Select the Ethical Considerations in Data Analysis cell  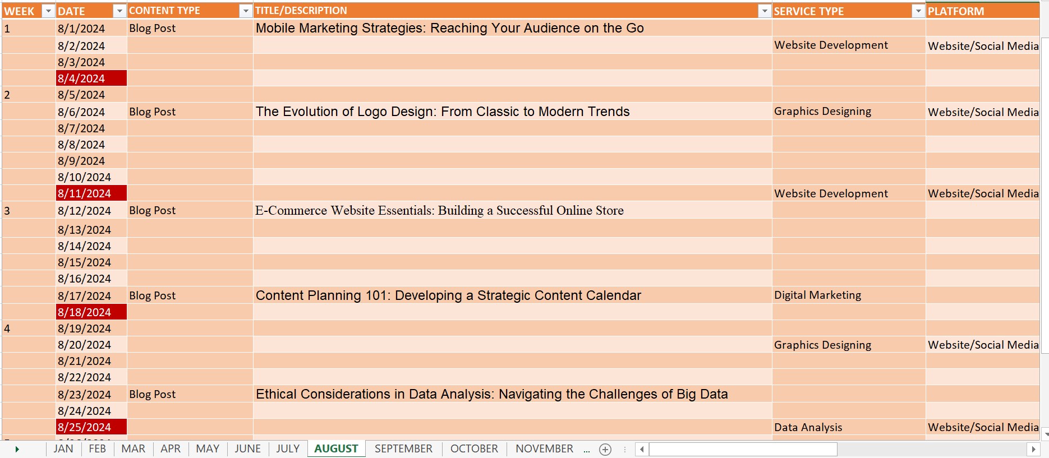click(x=512, y=394)
